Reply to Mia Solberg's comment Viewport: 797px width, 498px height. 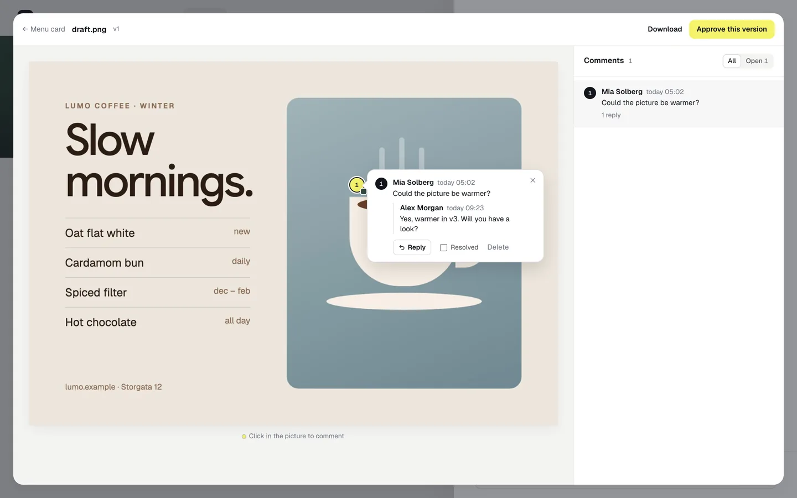[412, 247]
